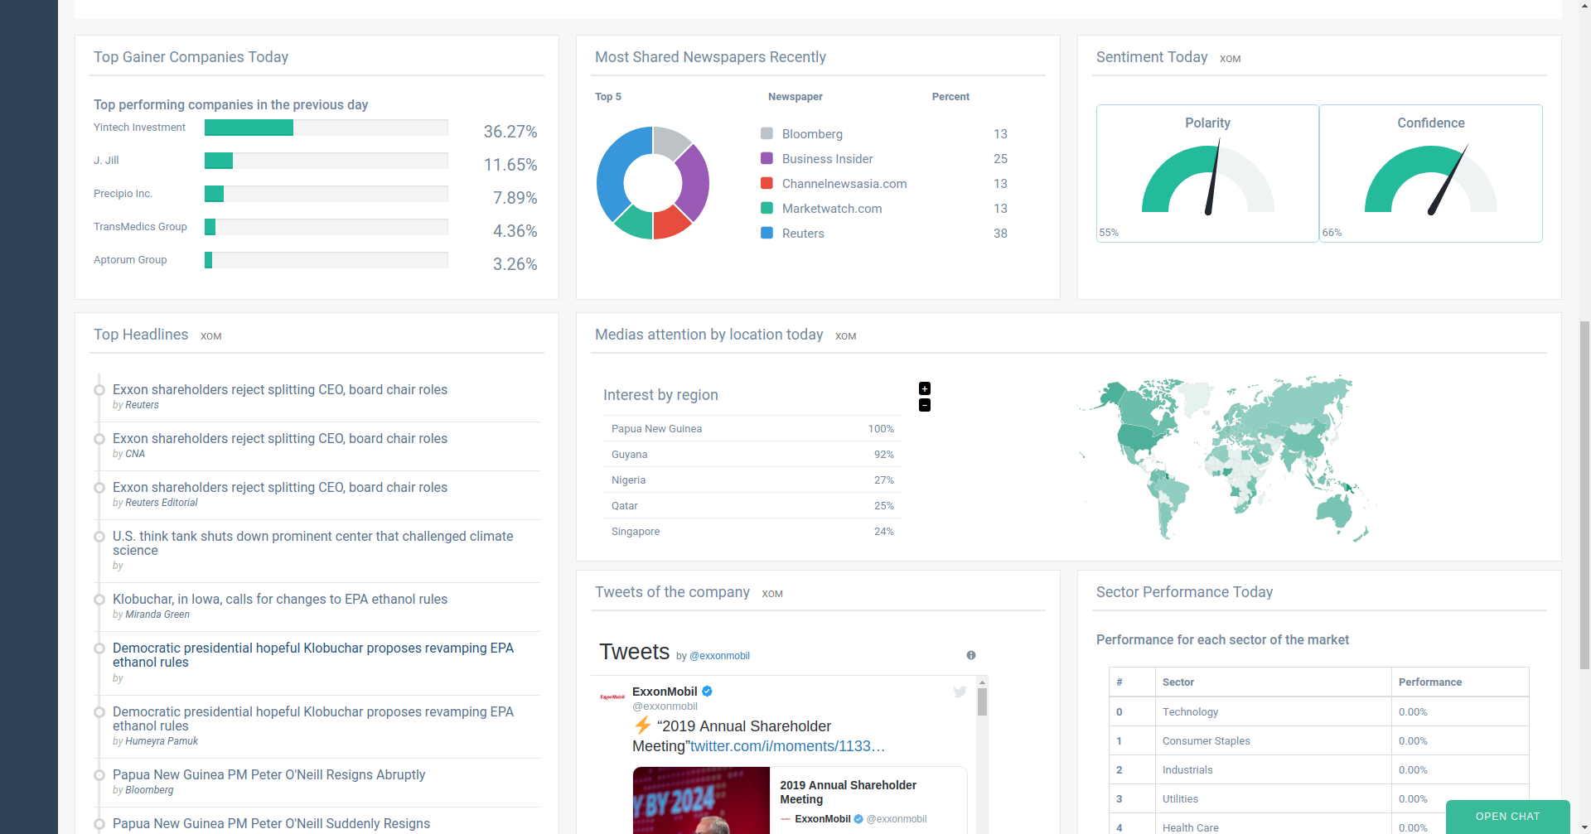The width and height of the screenshot is (1591, 834).
Task: Click the tweet card image thumbnail
Action: click(701, 801)
